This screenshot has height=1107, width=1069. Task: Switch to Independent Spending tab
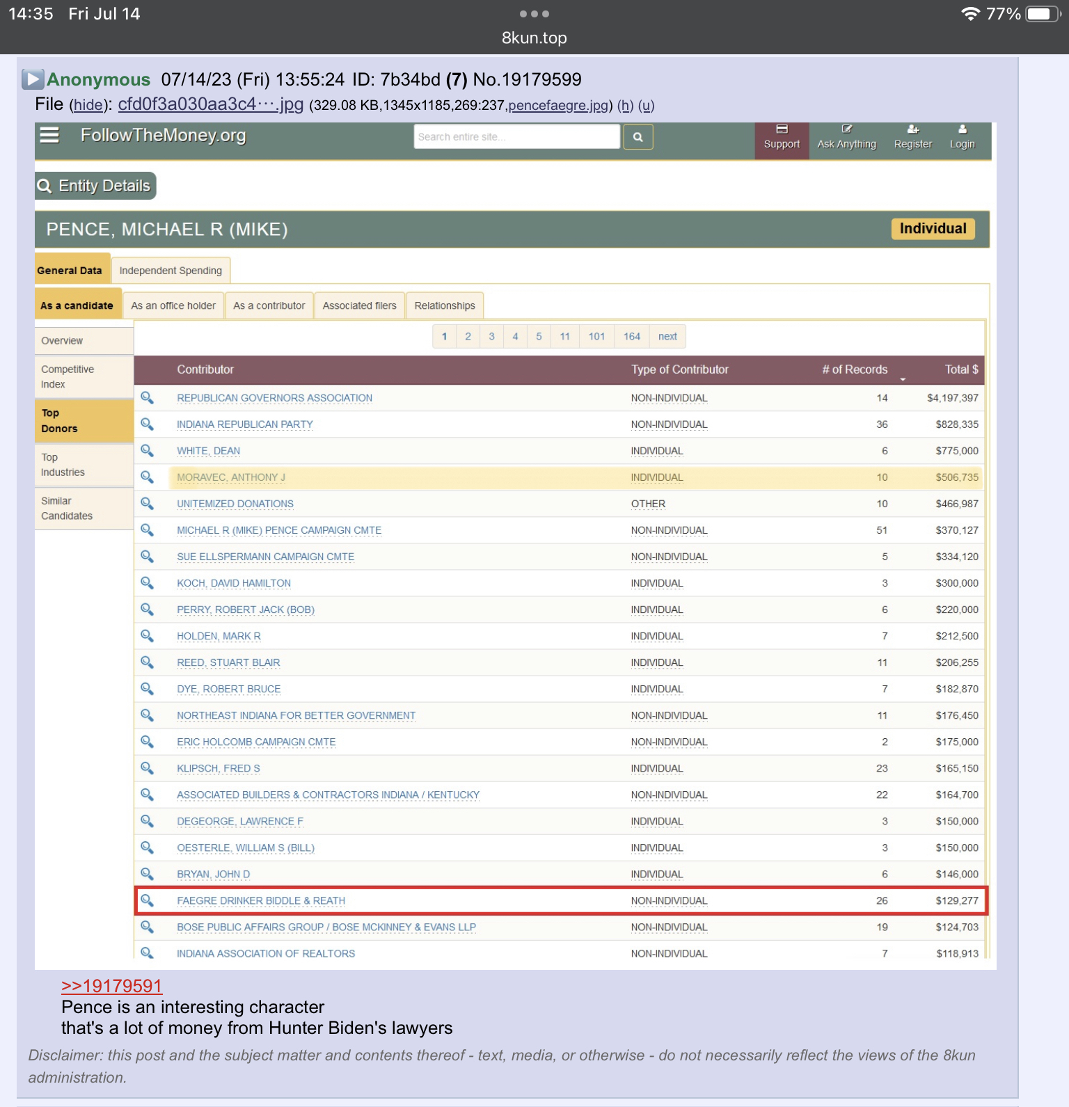[171, 270]
